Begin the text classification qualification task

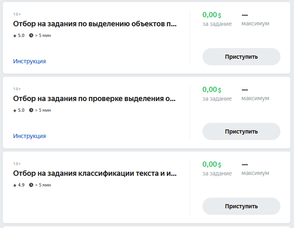[x=241, y=206]
